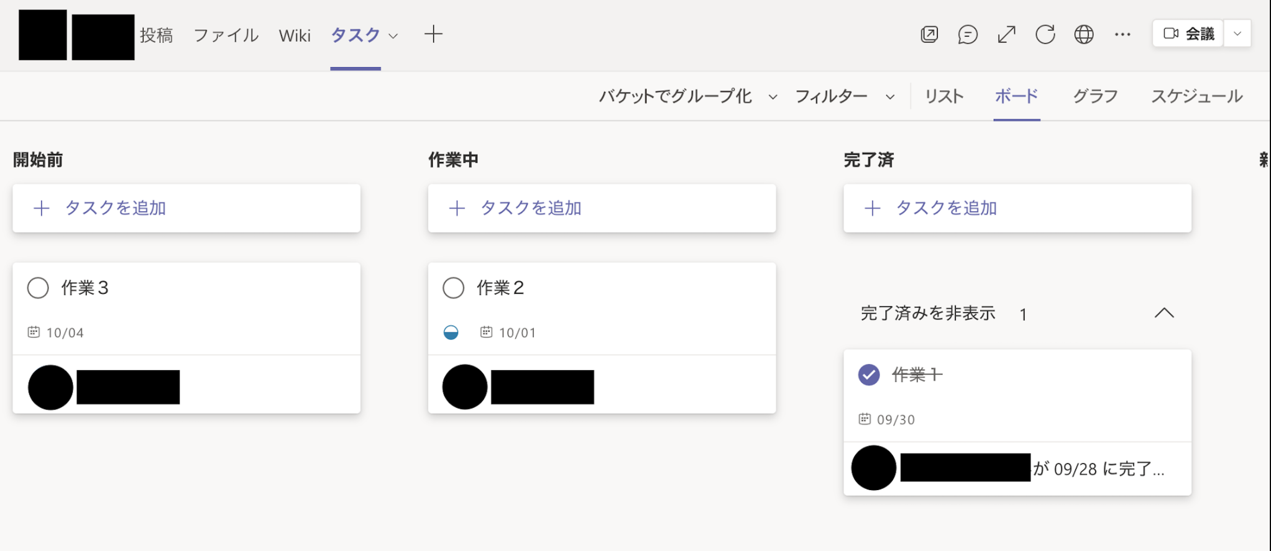
Task: Mark 作業２ as complete
Action: [x=453, y=288]
